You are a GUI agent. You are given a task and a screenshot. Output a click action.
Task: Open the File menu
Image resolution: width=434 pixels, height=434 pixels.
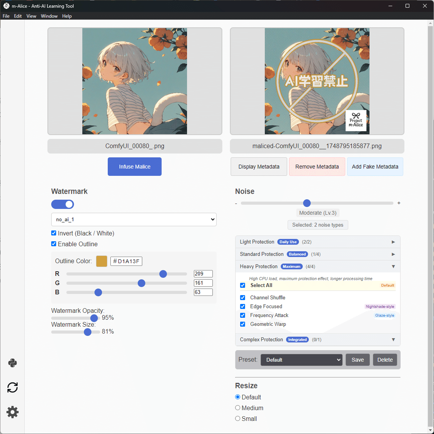click(x=6, y=16)
